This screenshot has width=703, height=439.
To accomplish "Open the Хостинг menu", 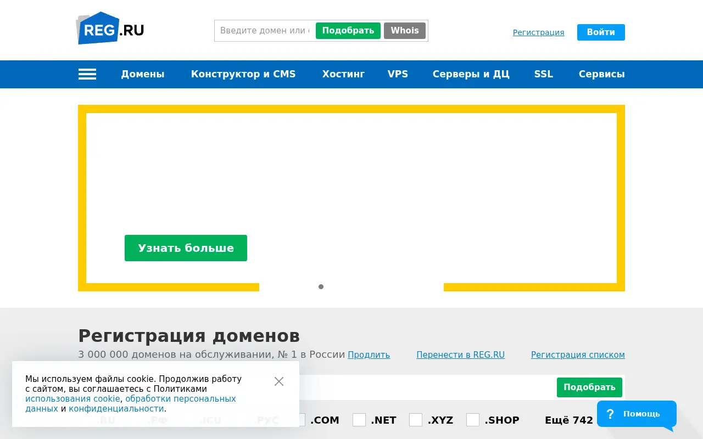I will 343,74.
